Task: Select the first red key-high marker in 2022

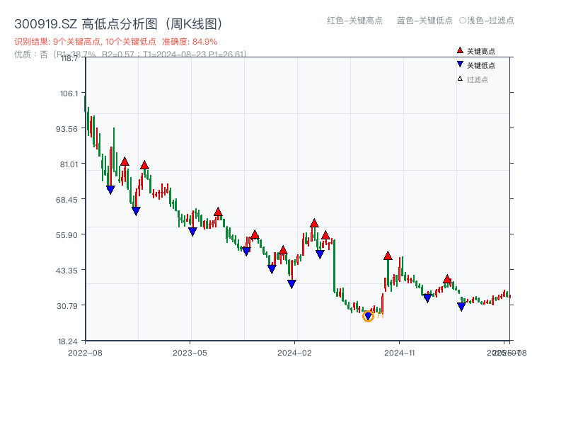Action: [x=125, y=160]
